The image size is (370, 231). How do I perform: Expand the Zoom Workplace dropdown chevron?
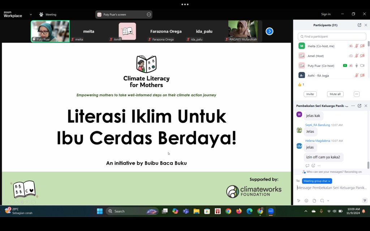[31, 14]
